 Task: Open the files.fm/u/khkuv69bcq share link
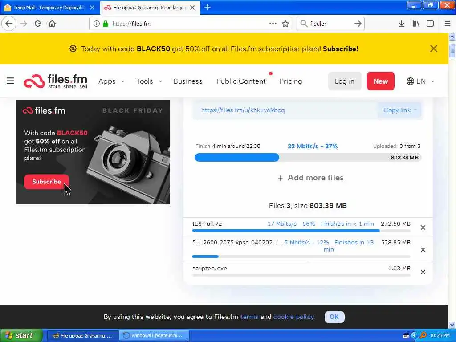pos(243,110)
